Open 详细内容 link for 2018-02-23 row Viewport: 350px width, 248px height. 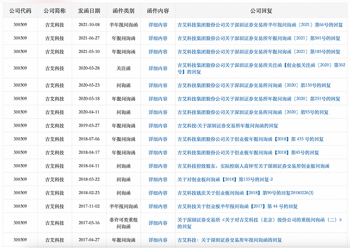coord(158,193)
